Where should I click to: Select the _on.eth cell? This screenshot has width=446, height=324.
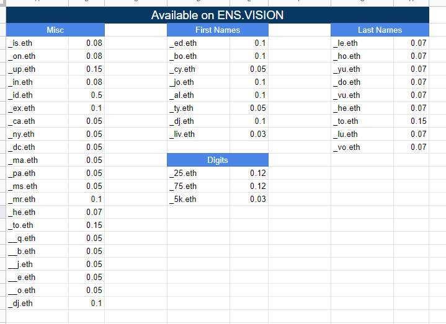click(x=37, y=56)
